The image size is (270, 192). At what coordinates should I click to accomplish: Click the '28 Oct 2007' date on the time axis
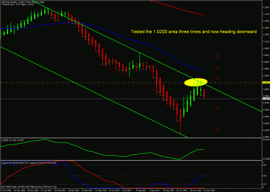pos(182,190)
